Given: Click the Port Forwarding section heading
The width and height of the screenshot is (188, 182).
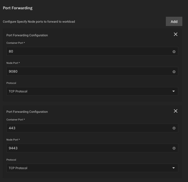Looking at the screenshot, I should tap(18, 8).
